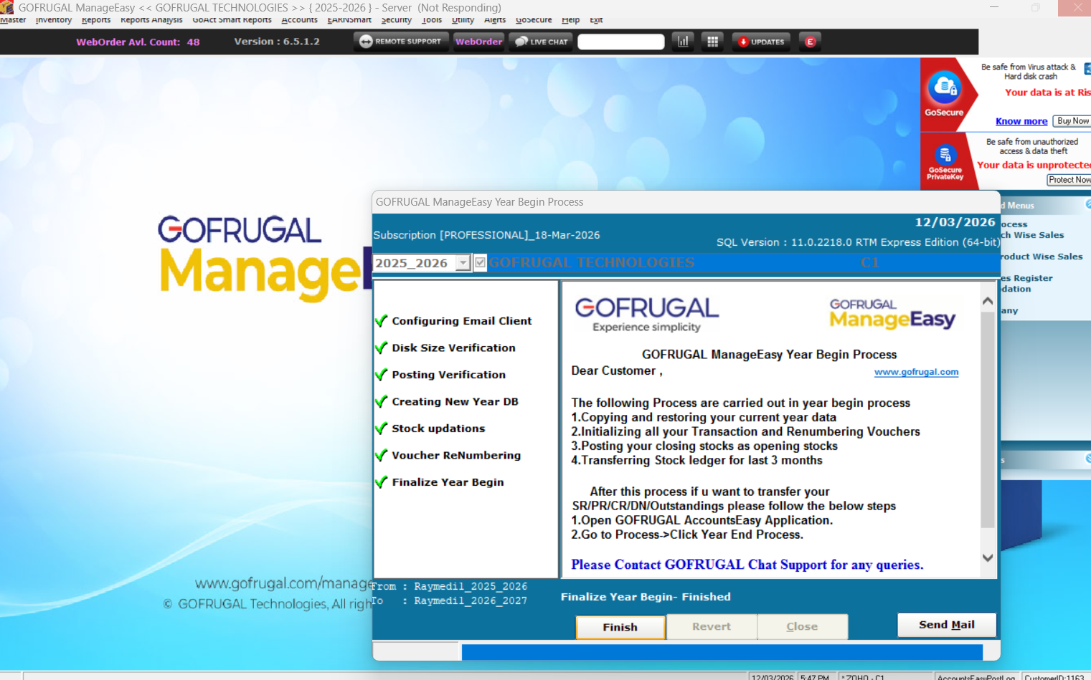Open the Security menu
The height and width of the screenshot is (680, 1091).
[x=396, y=20]
